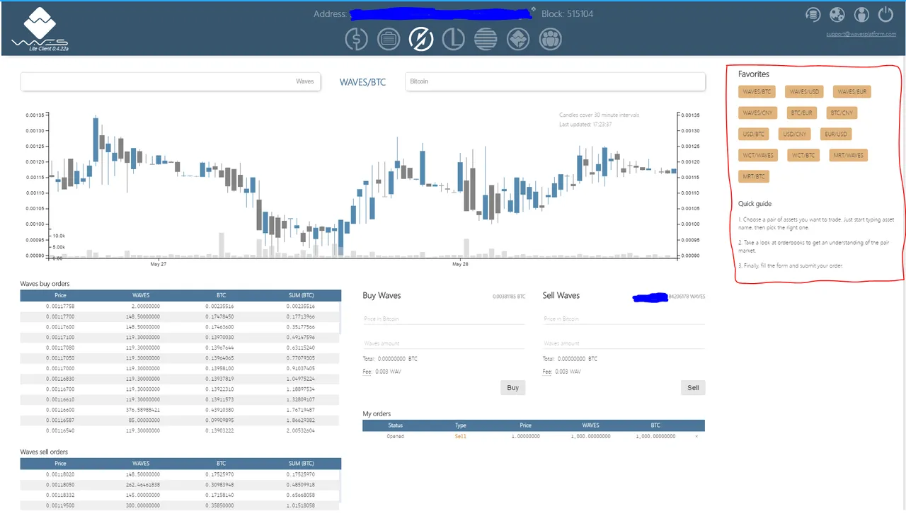Select buy order priced 0.00117758
Image resolution: width=906 pixels, height=521 pixels.
[180, 307]
